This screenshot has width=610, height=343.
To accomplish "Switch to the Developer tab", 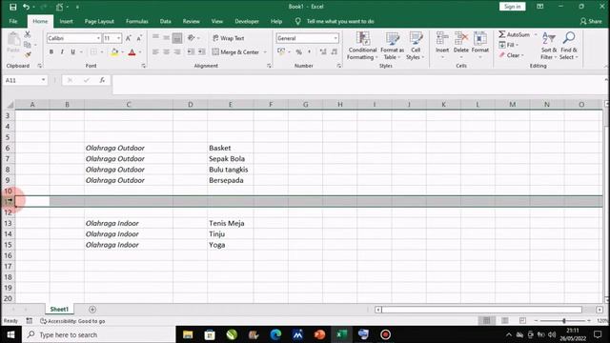I will pos(247,21).
